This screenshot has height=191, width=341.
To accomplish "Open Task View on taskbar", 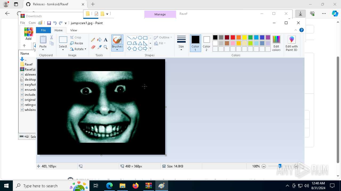I will pyautogui.click(x=96, y=186).
